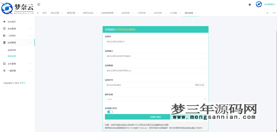Switch to the 订单列表 tab

(x=142, y=13)
